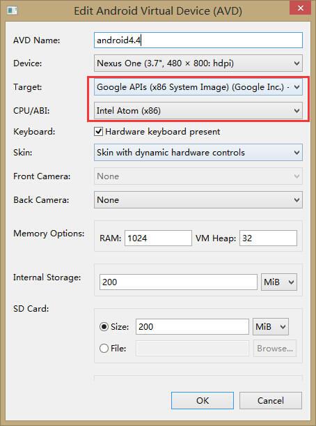Click the Internal Storage size field
The height and width of the screenshot is (426, 316).
tap(178, 282)
